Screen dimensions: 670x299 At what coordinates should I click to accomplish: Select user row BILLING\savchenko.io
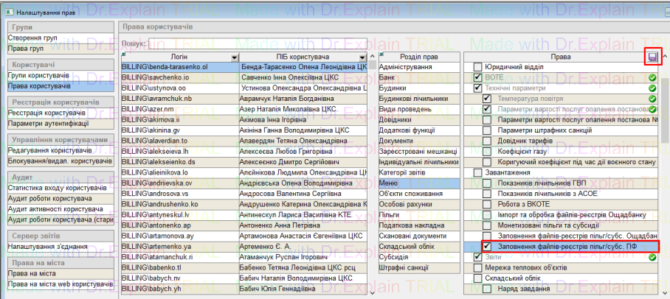[179, 77]
